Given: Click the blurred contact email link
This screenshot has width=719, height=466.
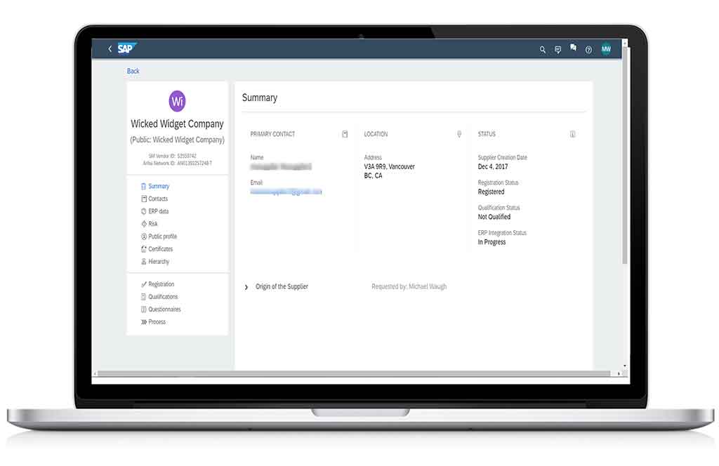Looking at the screenshot, I should [286, 192].
